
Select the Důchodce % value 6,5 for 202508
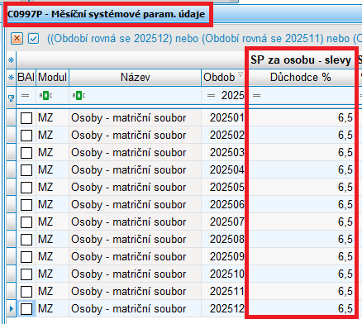[x=301, y=240]
